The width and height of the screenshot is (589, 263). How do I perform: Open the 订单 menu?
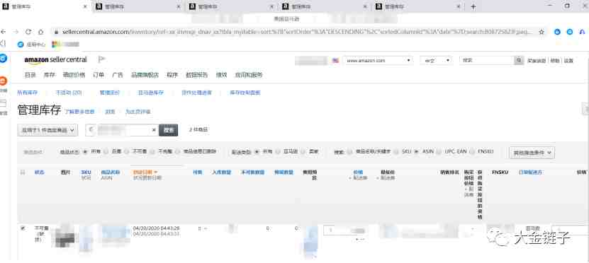[99, 75]
